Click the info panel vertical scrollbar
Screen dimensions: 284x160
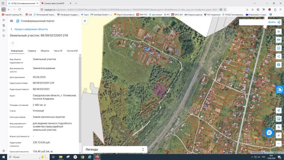pos(80,100)
